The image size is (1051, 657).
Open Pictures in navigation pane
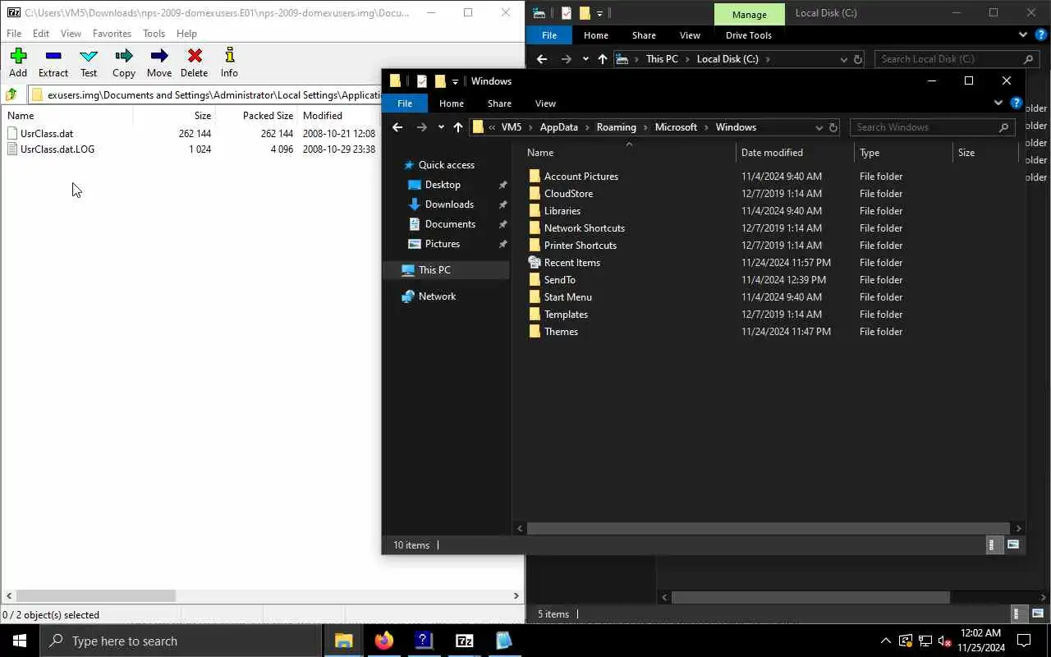(x=442, y=244)
